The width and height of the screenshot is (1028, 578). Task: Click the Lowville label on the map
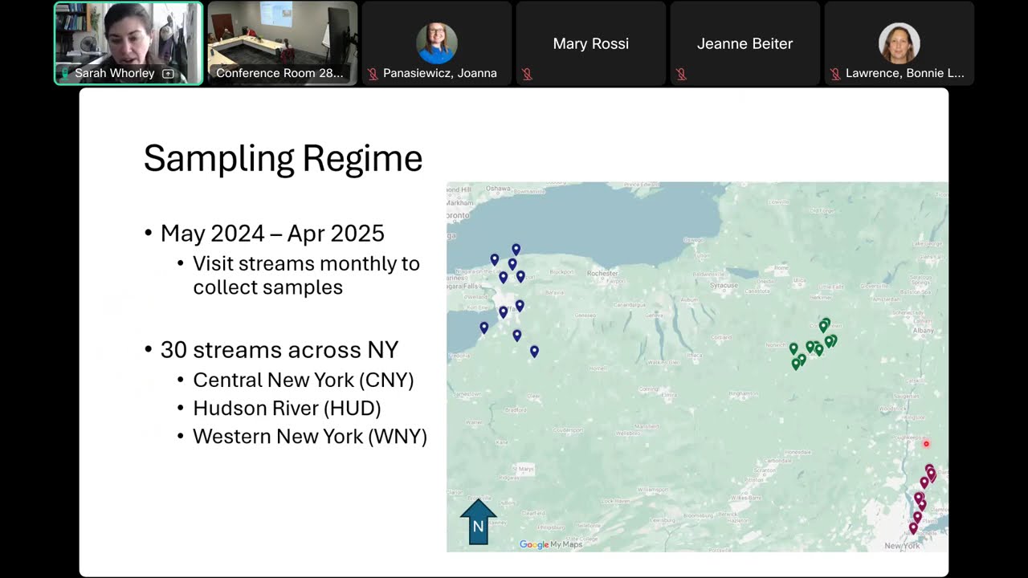(779, 201)
